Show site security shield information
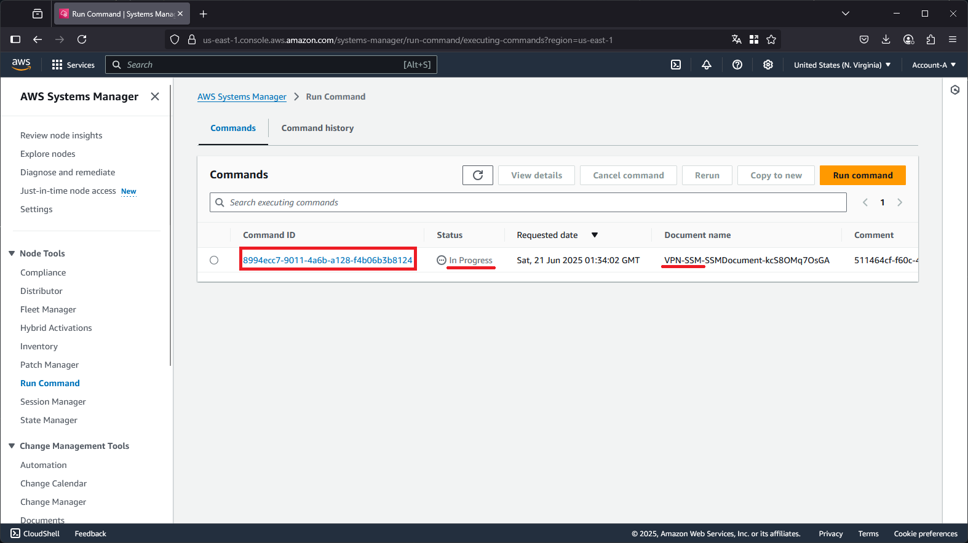The image size is (968, 543). [x=175, y=39]
